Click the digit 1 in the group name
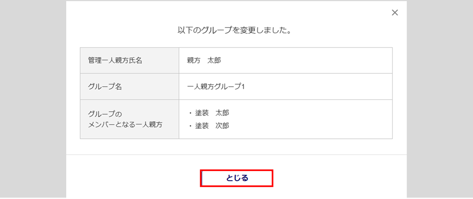This screenshot has height=199, width=473. 242,87
